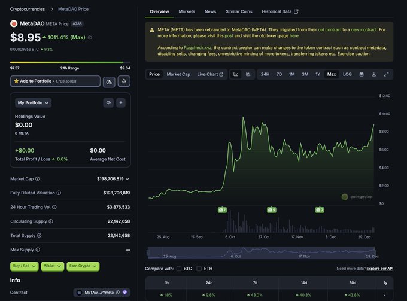Viewport: 407px width, 301px height.
Task: Click the price alert bell icon
Action: pyautogui.click(x=124, y=81)
